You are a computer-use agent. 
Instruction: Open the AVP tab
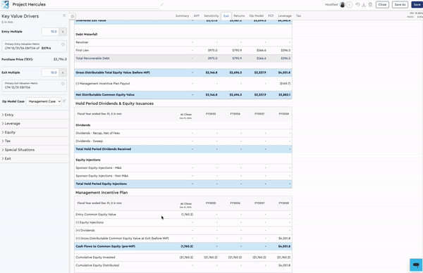(x=197, y=16)
